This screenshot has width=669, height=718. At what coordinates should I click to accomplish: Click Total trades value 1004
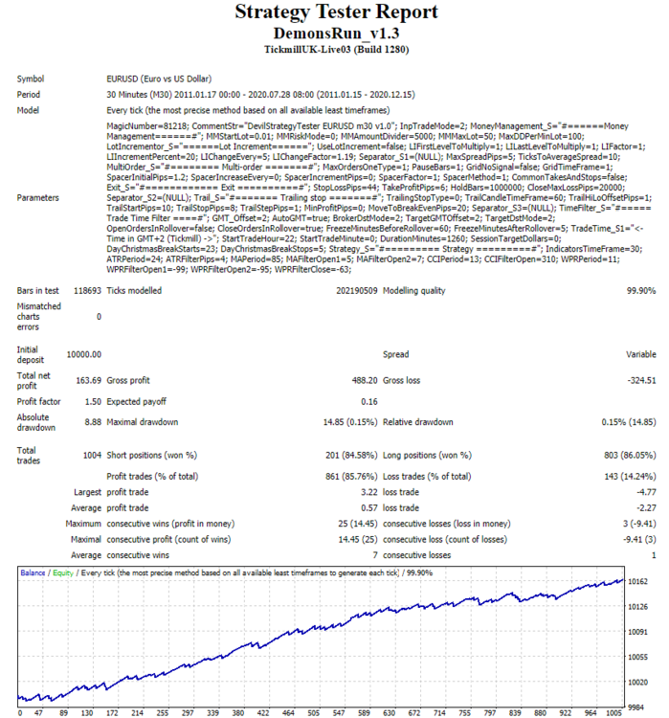[92, 455]
